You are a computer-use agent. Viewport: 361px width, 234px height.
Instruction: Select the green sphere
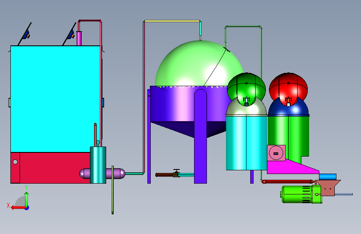[x=246, y=89]
